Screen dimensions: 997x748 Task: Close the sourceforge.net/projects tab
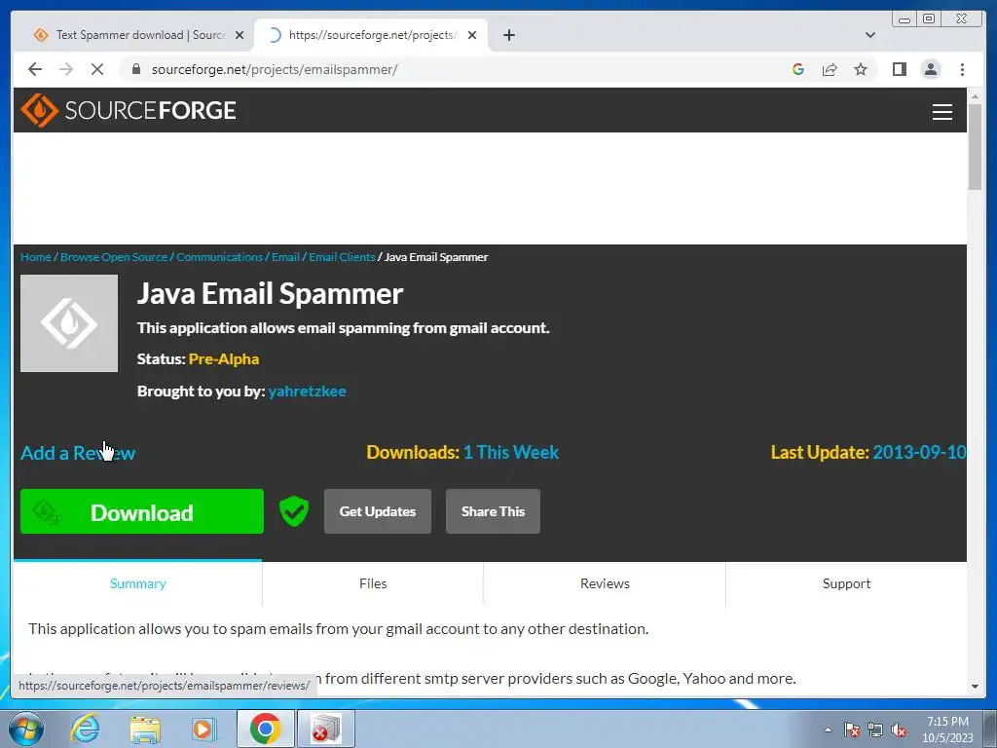[472, 35]
